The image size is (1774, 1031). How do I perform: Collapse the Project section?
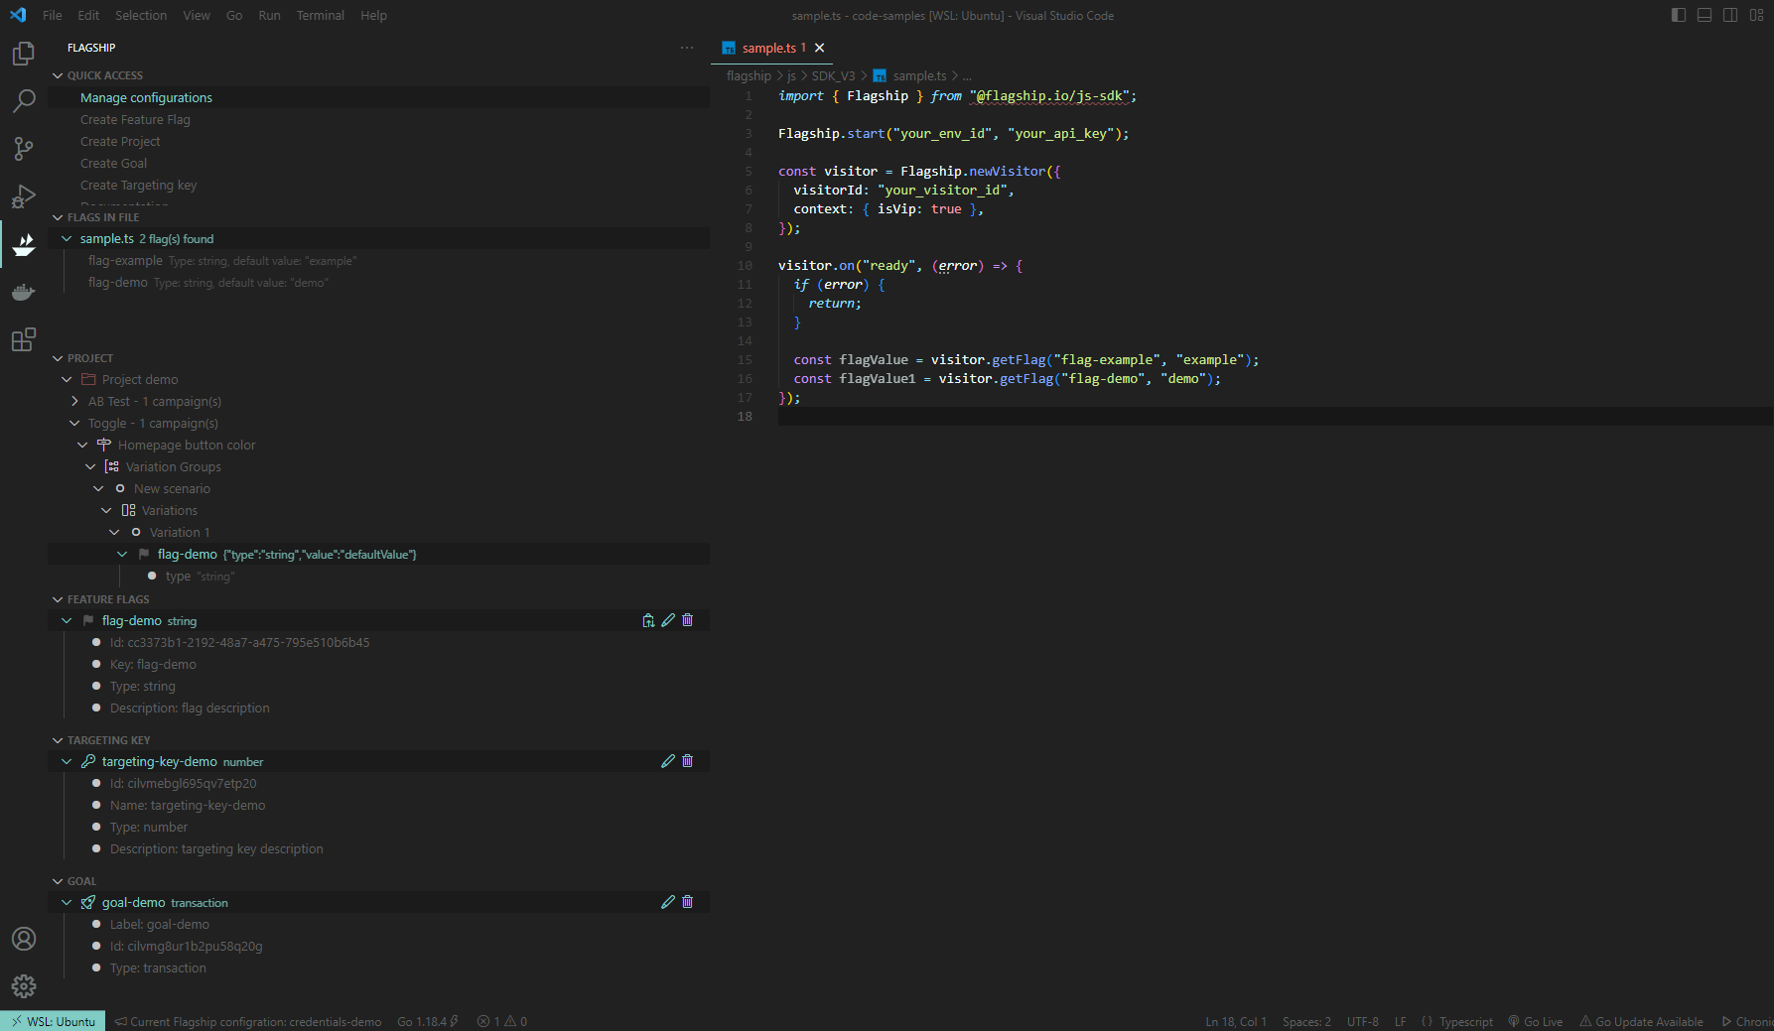point(58,358)
